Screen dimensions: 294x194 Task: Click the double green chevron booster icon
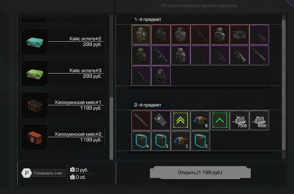(x=180, y=120)
